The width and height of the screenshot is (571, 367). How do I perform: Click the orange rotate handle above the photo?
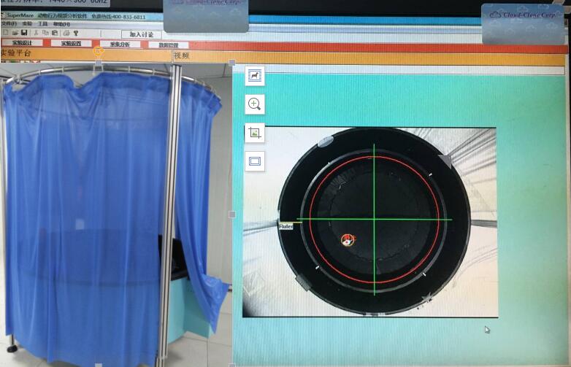[98, 51]
